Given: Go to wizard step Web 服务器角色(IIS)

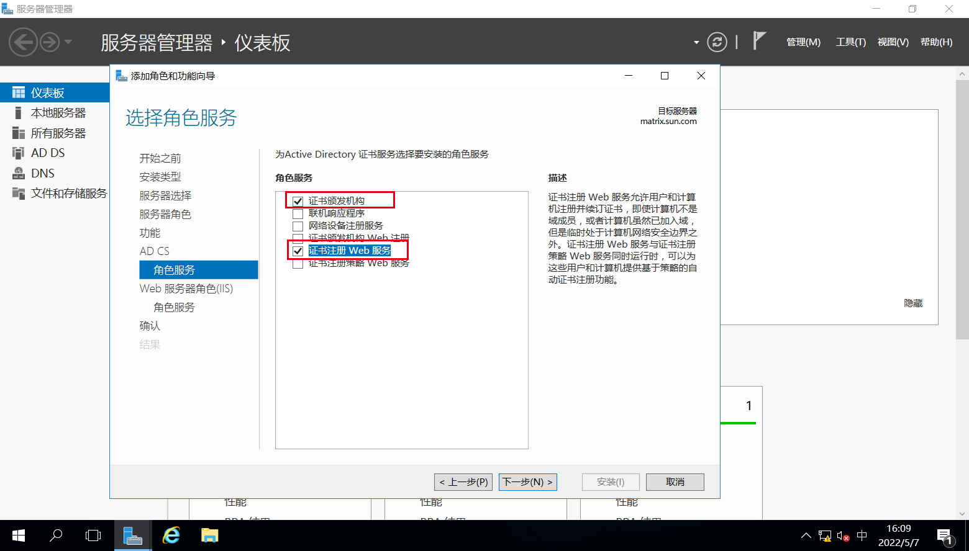Looking at the screenshot, I should (186, 289).
